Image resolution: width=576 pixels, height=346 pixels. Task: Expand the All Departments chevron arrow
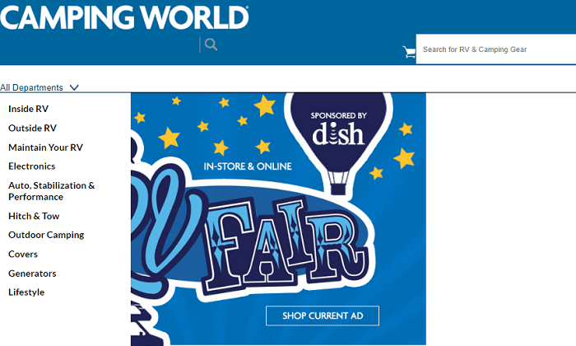click(74, 87)
